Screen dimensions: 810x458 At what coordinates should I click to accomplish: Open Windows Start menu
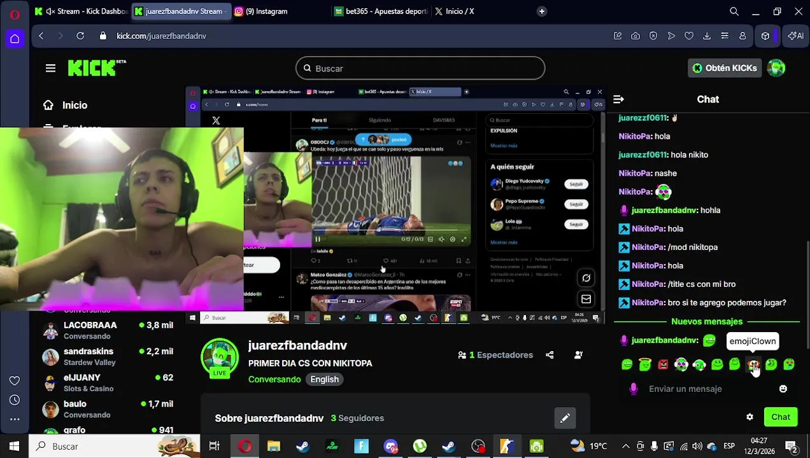(x=14, y=446)
